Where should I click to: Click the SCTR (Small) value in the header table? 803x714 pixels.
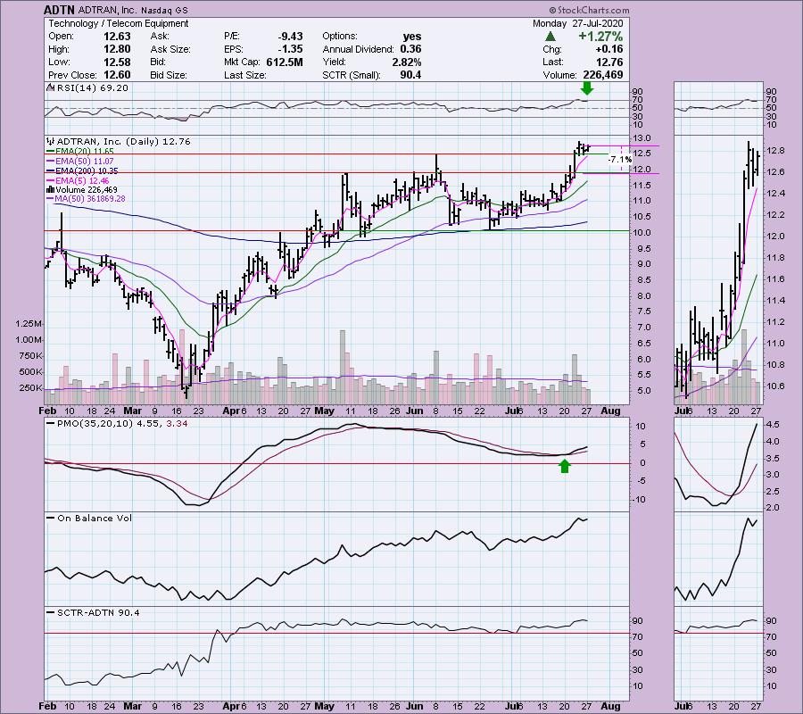point(410,75)
